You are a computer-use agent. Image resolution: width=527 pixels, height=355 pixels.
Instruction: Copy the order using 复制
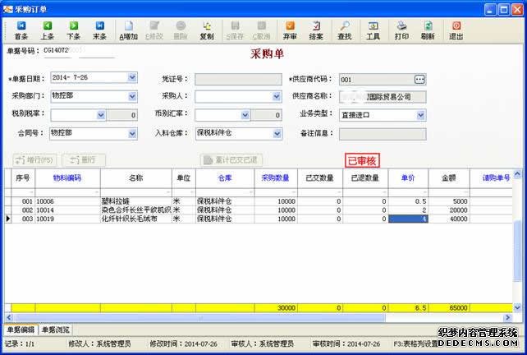point(207,30)
